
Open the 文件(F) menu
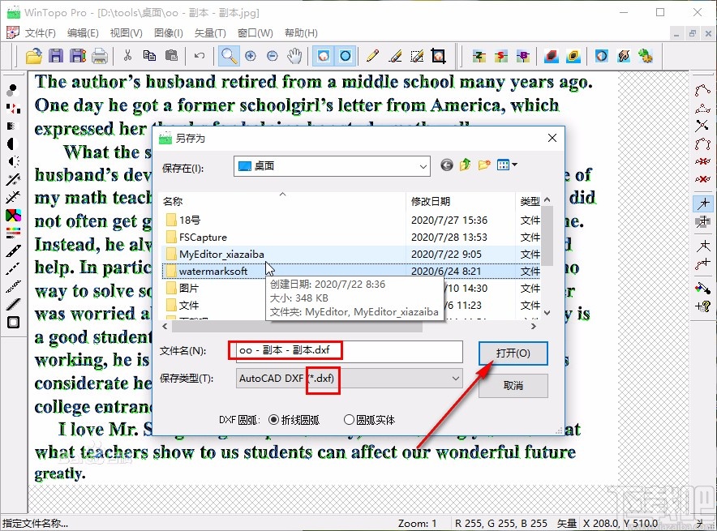coord(41,33)
